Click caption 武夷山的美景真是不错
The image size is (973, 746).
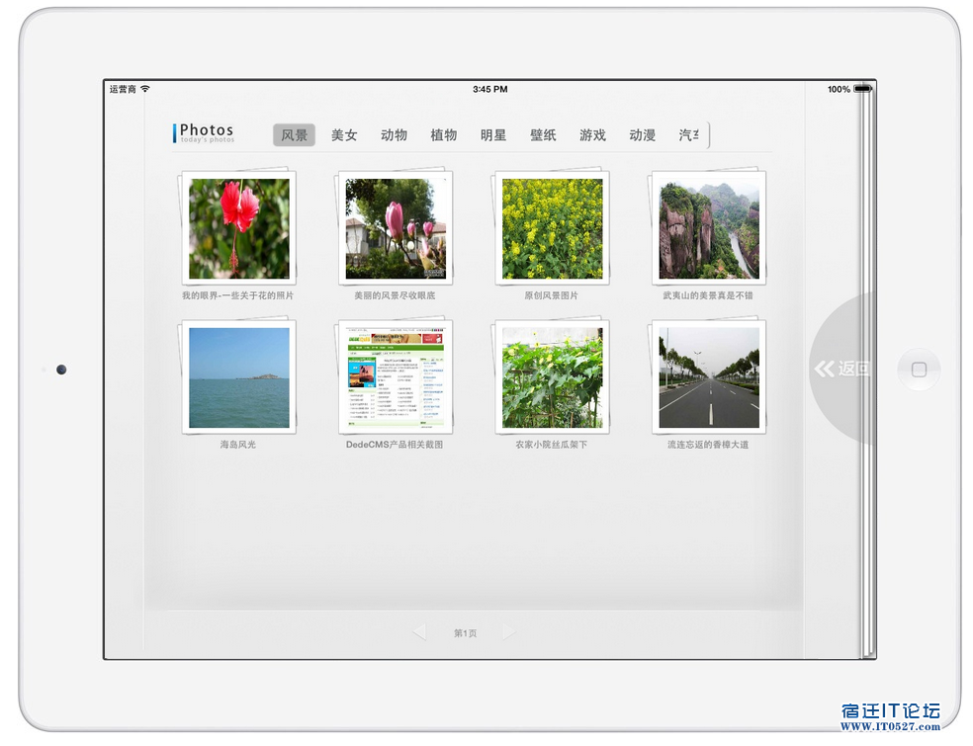coord(707,295)
